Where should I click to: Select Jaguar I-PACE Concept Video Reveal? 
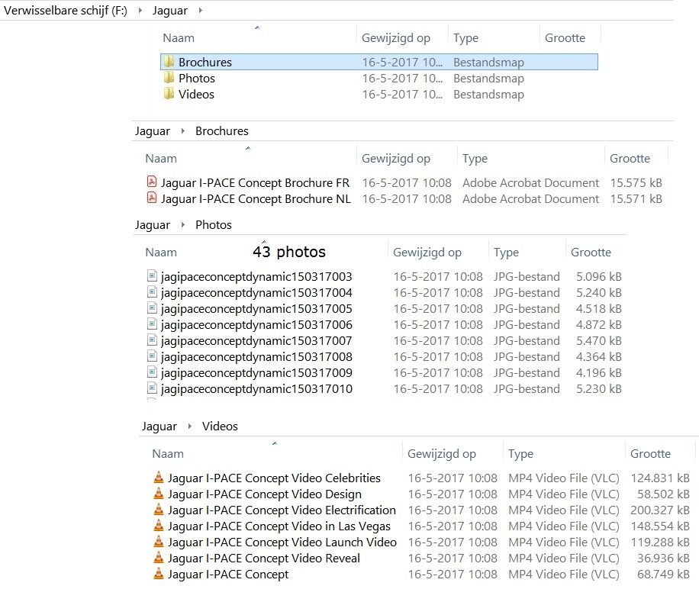coord(263,559)
